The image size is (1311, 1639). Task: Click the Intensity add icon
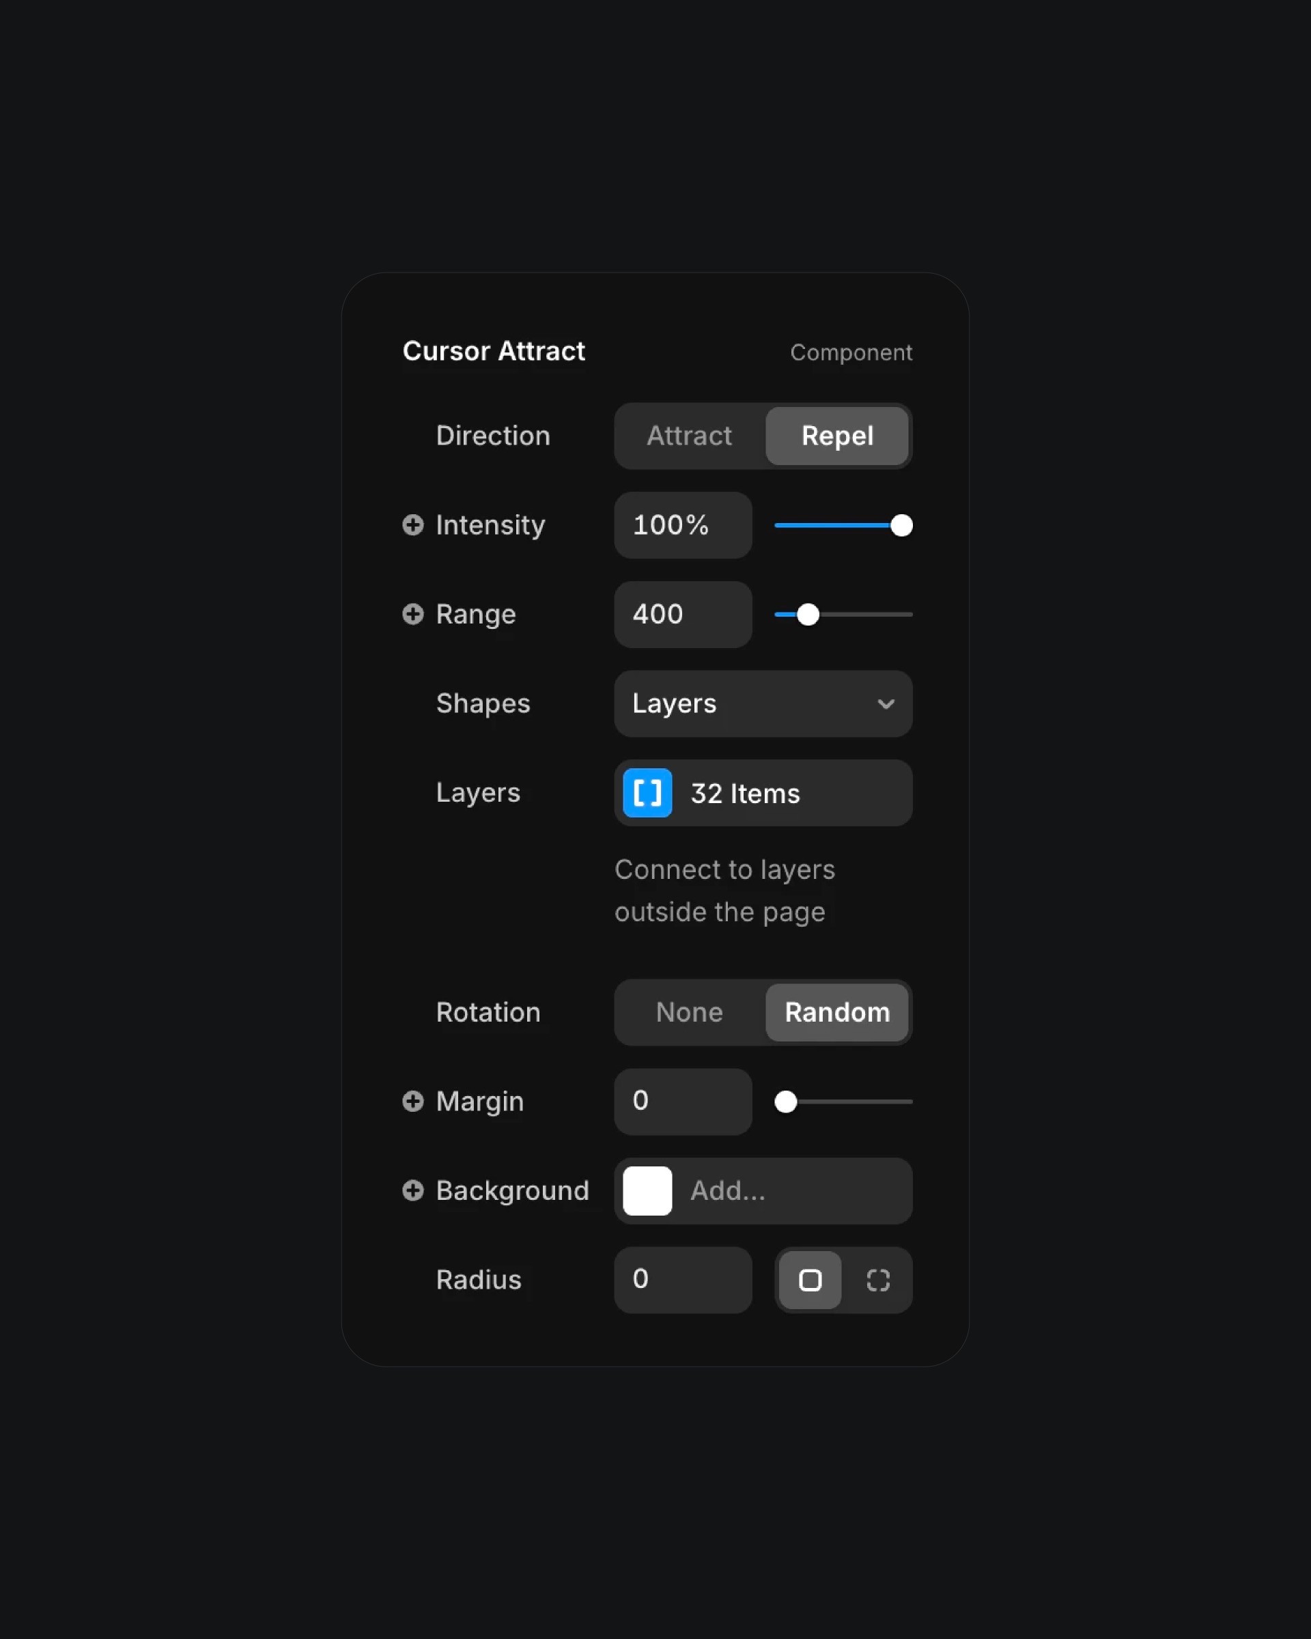pos(413,523)
